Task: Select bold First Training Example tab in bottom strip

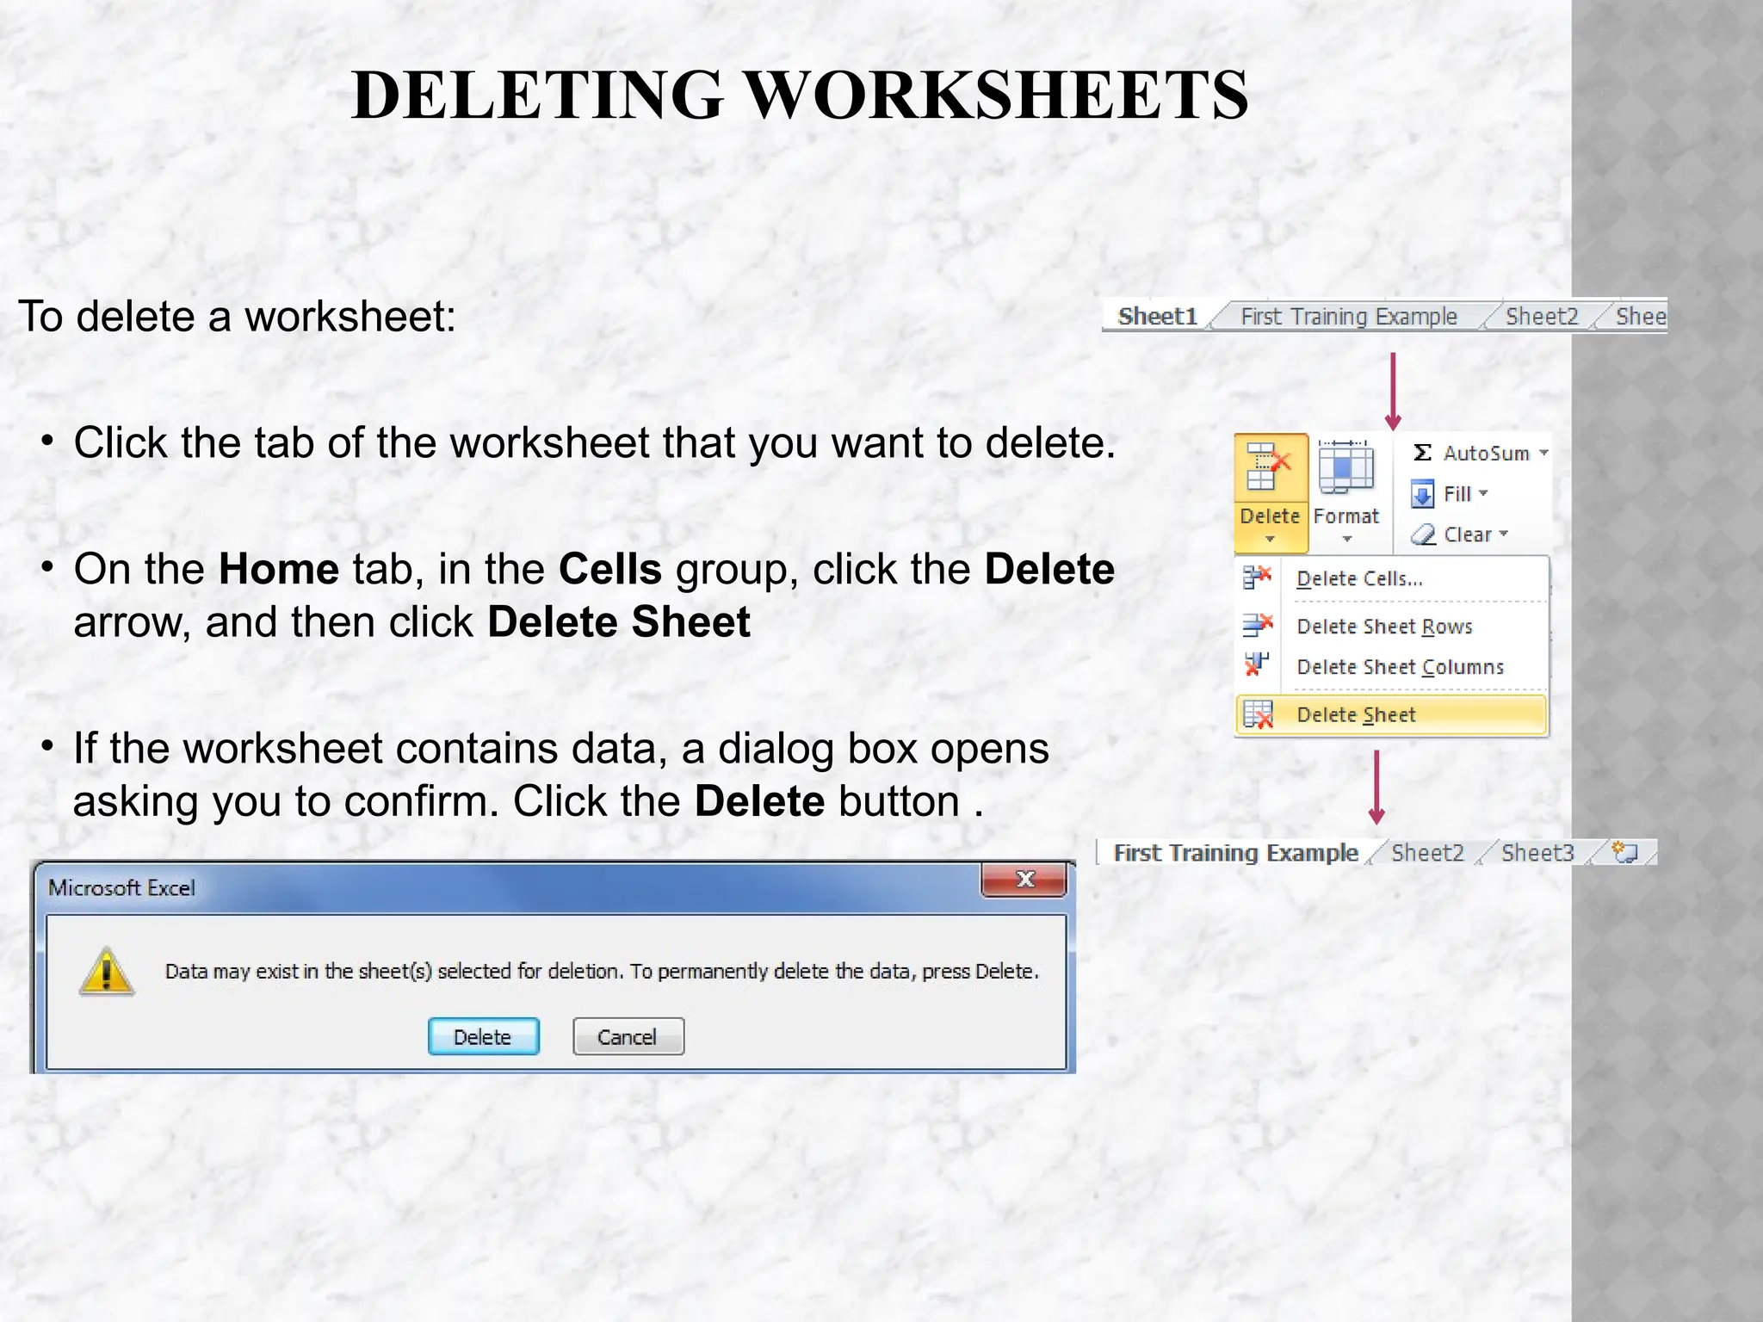Action: [1235, 853]
